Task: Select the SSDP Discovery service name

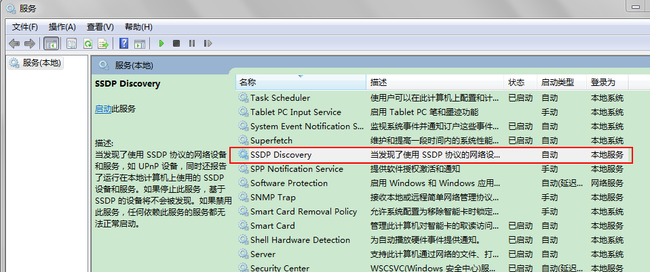Action: (281, 154)
